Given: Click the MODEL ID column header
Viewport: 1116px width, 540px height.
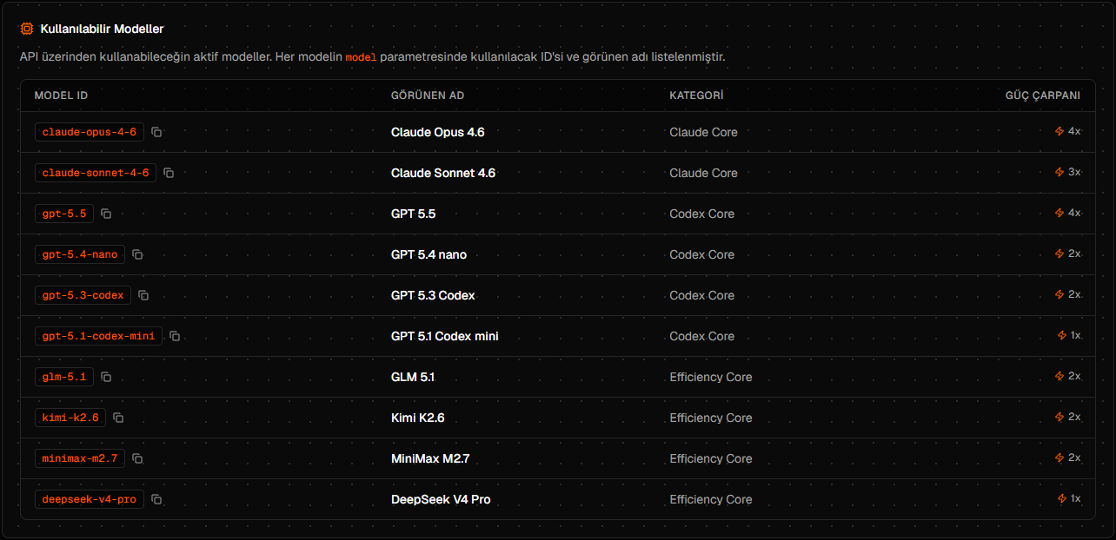Looking at the screenshot, I should coord(61,95).
